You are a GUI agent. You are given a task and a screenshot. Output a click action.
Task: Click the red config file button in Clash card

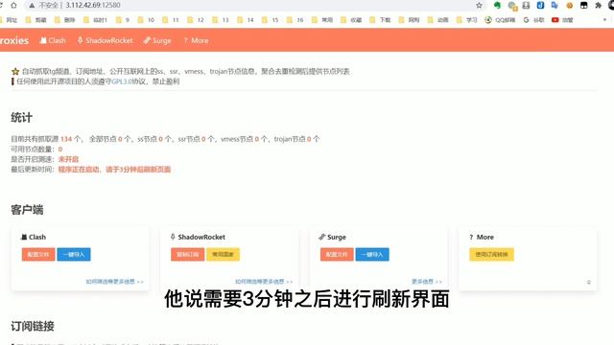pyautogui.click(x=38, y=254)
